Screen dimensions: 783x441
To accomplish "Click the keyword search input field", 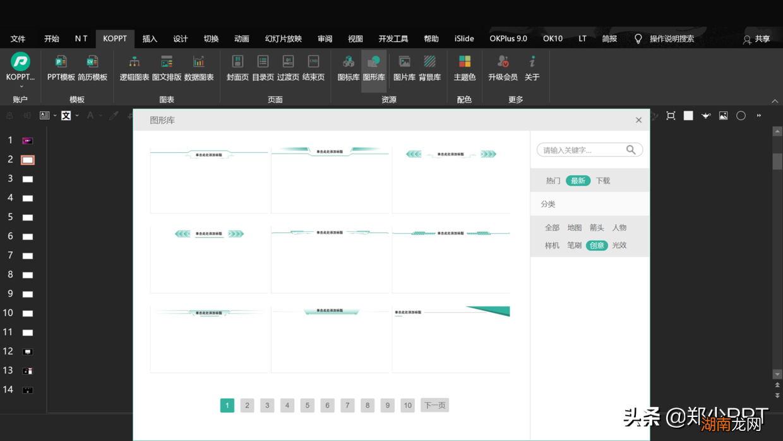I will click(x=581, y=150).
